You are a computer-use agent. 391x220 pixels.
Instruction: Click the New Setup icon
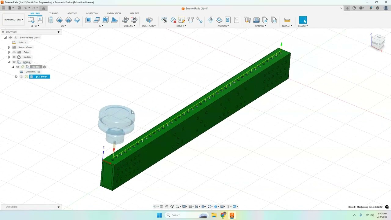pyautogui.click(x=31, y=20)
